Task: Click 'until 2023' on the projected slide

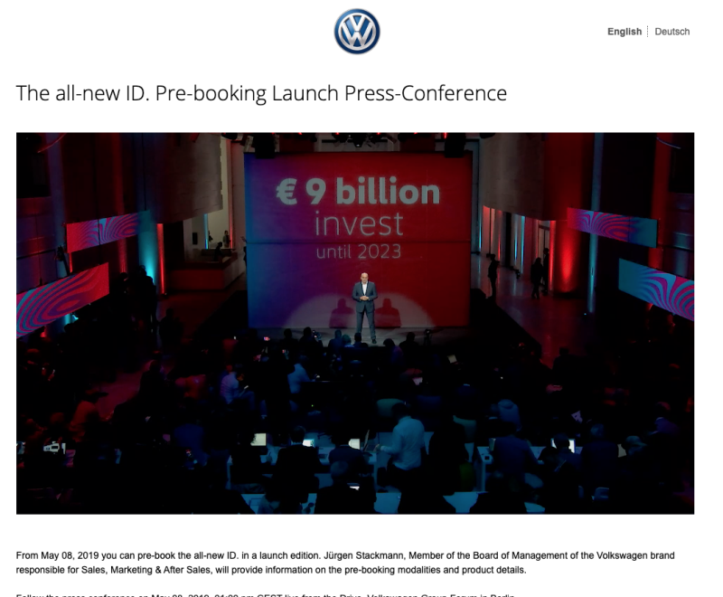Action: point(359,251)
